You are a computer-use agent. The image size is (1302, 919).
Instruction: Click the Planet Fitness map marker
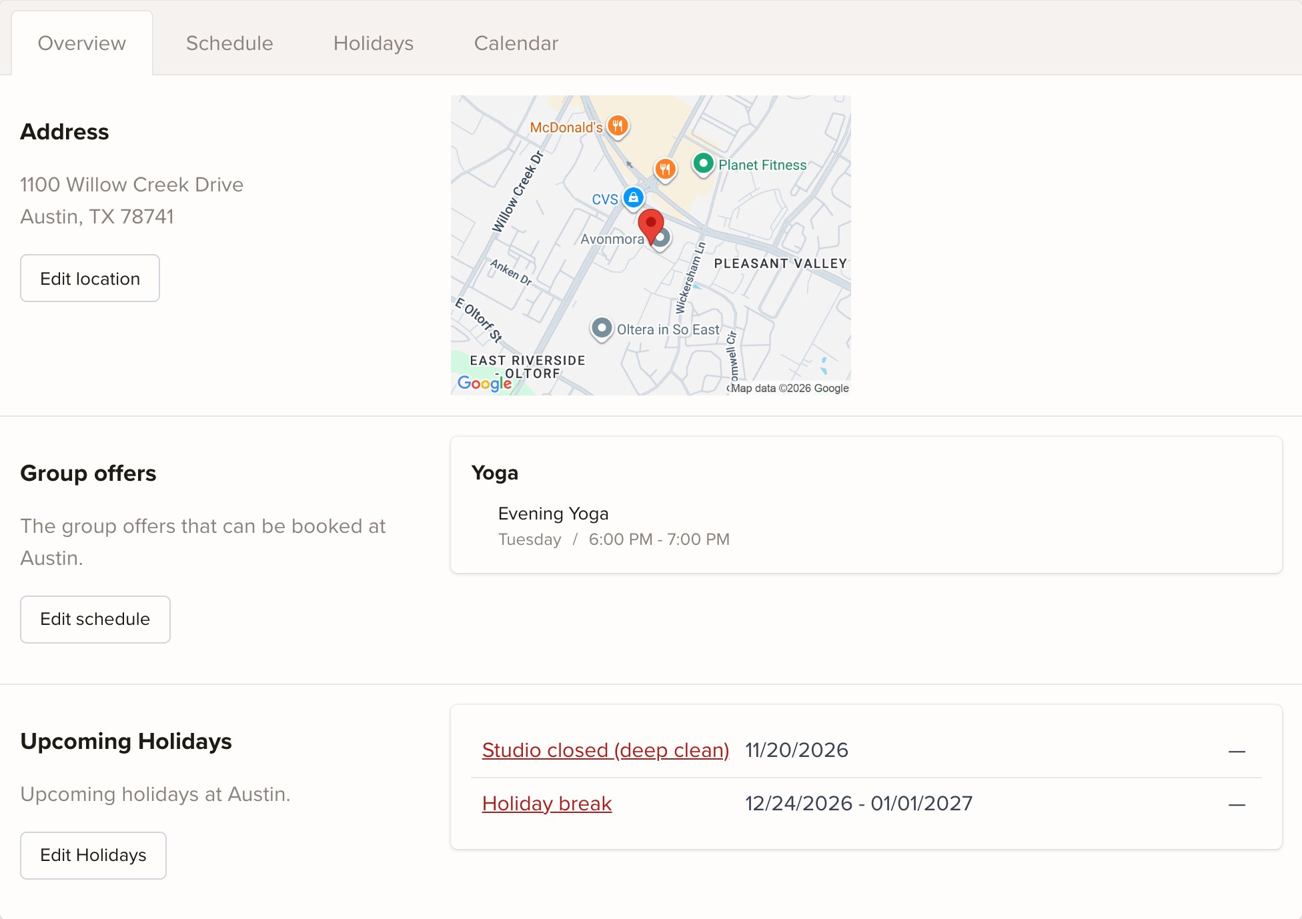[703, 163]
